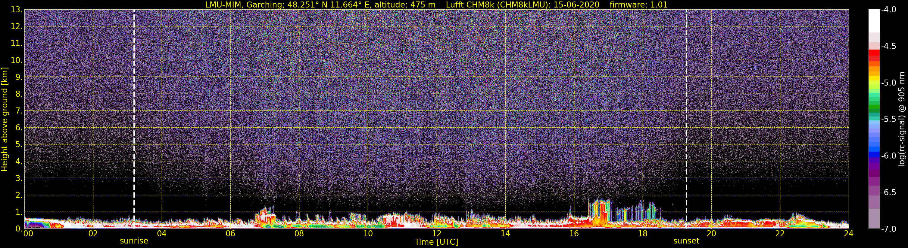Click the y-axis tick label '3.'
The height and width of the screenshot is (248, 908).
19,178
